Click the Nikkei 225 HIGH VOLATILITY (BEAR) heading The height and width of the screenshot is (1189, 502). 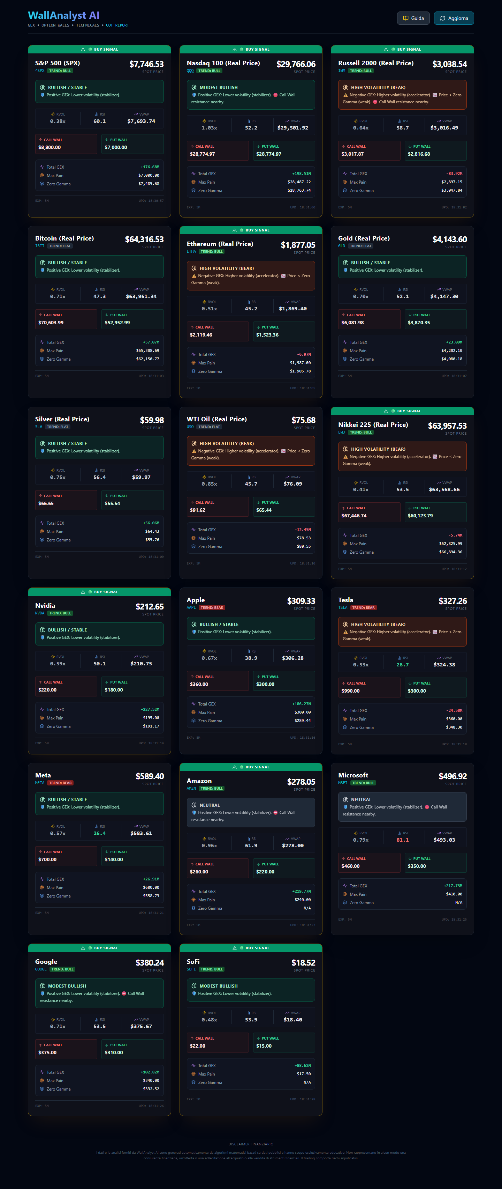click(x=379, y=449)
